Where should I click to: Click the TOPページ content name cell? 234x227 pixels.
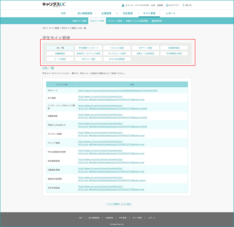pos(61,91)
